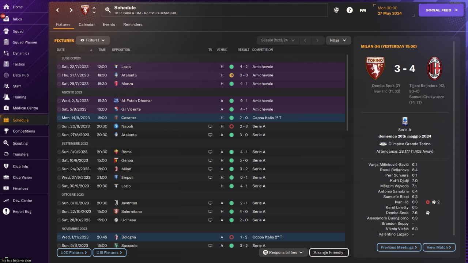Go to previous season with left chevron
The width and height of the screenshot is (468, 263).
click(306, 40)
